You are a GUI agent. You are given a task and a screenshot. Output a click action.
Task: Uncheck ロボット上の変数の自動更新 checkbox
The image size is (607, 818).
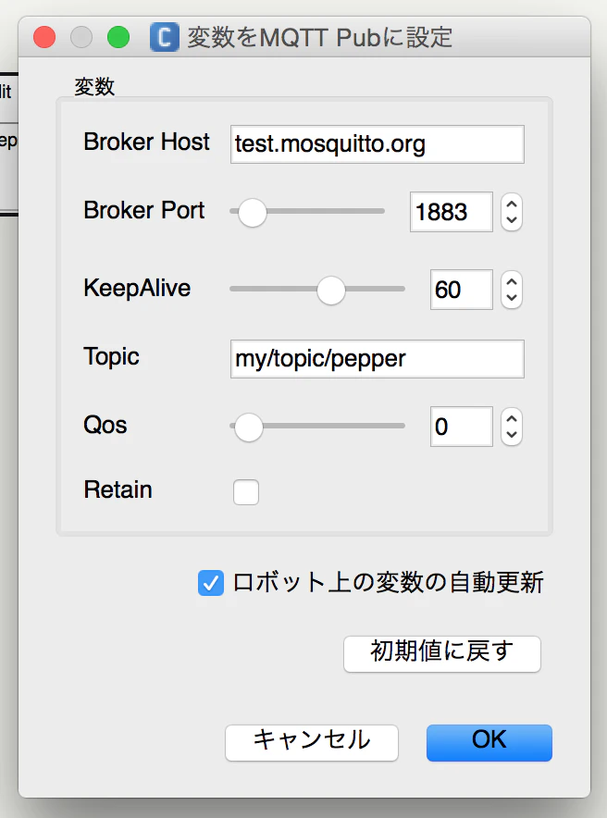pyautogui.click(x=211, y=583)
